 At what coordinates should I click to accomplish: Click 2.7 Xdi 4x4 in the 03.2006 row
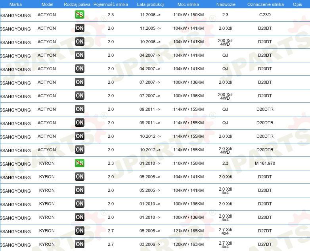click(x=226, y=245)
